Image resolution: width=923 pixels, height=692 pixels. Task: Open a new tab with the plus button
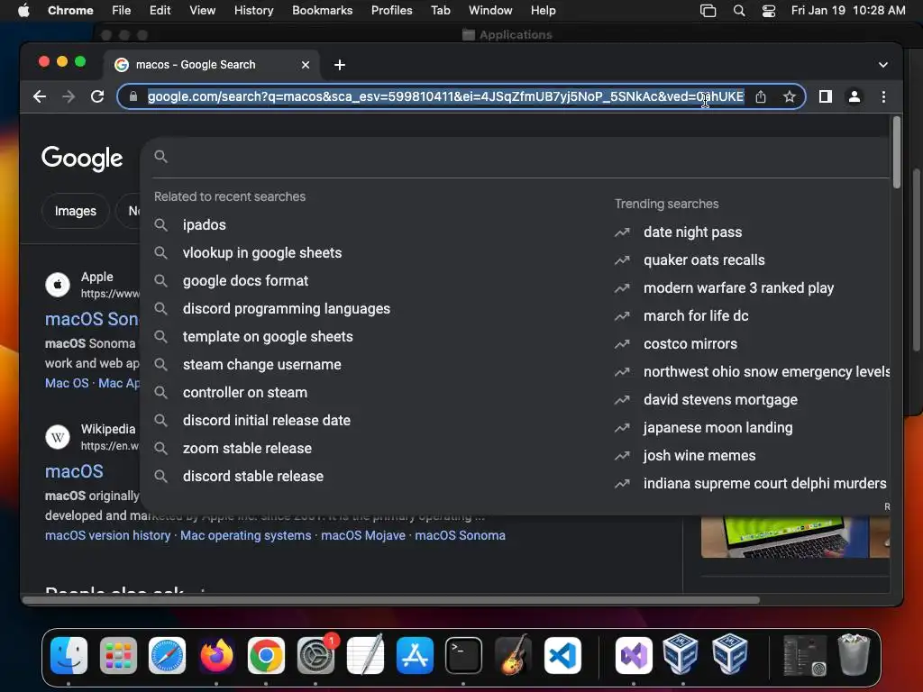click(340, 65)
